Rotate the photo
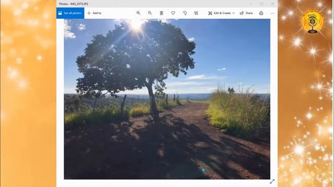This screenshot has height=187, width=334. pos(185,13)
